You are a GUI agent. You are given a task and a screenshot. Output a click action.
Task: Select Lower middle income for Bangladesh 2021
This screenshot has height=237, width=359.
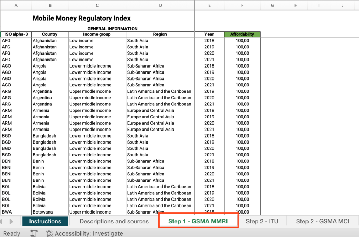pos(97,155)
